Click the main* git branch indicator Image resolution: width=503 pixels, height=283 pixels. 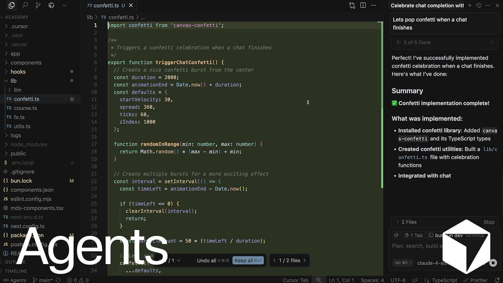coord(42,280)
